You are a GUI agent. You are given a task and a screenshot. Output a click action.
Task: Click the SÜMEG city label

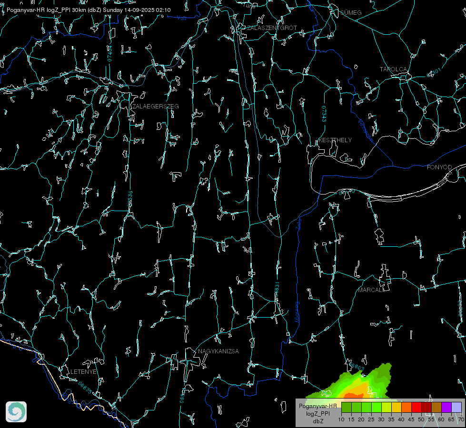click(x=351, y=12)
